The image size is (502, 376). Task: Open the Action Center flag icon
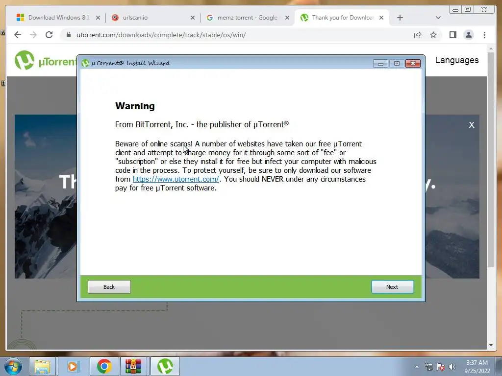[441, 367]
